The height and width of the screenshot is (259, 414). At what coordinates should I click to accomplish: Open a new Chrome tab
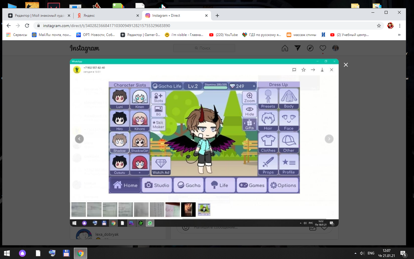coord(217,16)
